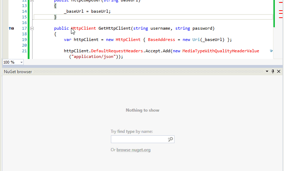Open the browse nuget.org link

[133, 150]
